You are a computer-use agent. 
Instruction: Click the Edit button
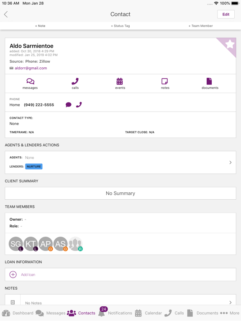coord(226,14)
